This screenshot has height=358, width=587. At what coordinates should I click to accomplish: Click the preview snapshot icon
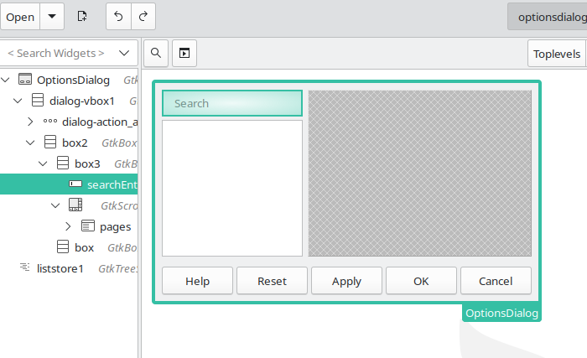[184, 54]
